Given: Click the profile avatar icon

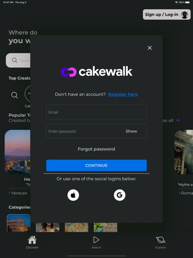Looking at the screenshot, I should point(185,15).
